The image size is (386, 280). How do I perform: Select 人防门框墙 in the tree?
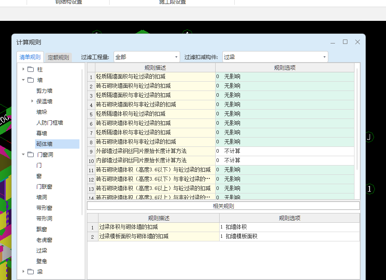pos(50,122)
